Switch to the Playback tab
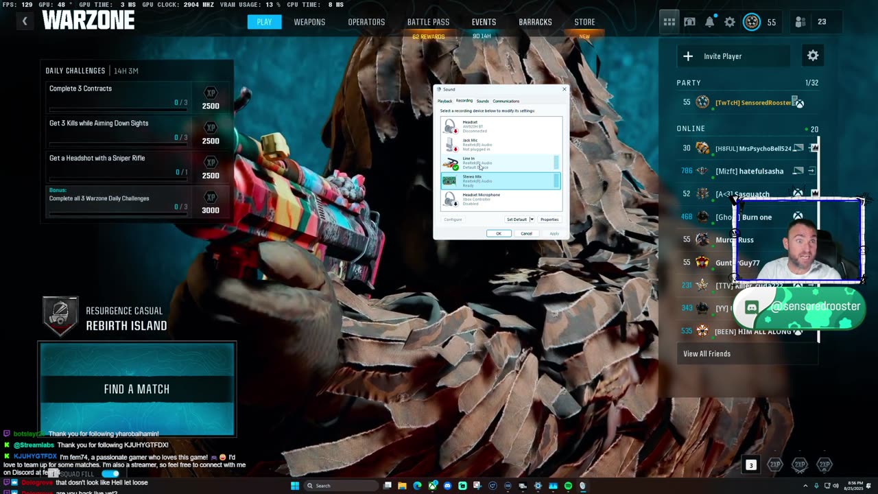 [x=444, y=101]
